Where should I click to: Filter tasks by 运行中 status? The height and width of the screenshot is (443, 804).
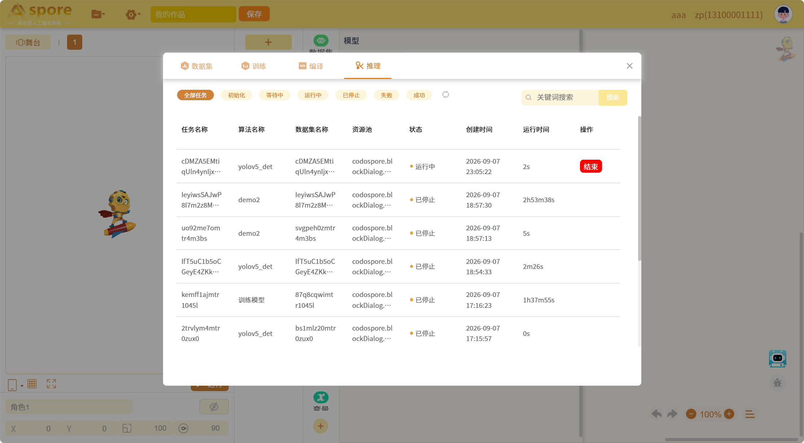tap(313, 95)
